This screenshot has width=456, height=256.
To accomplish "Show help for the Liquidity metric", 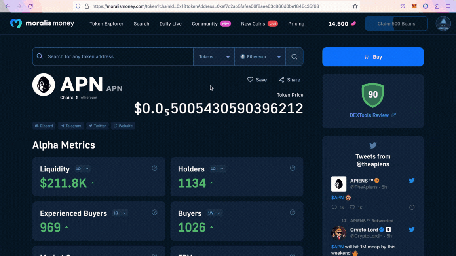I will pos(154,168).
